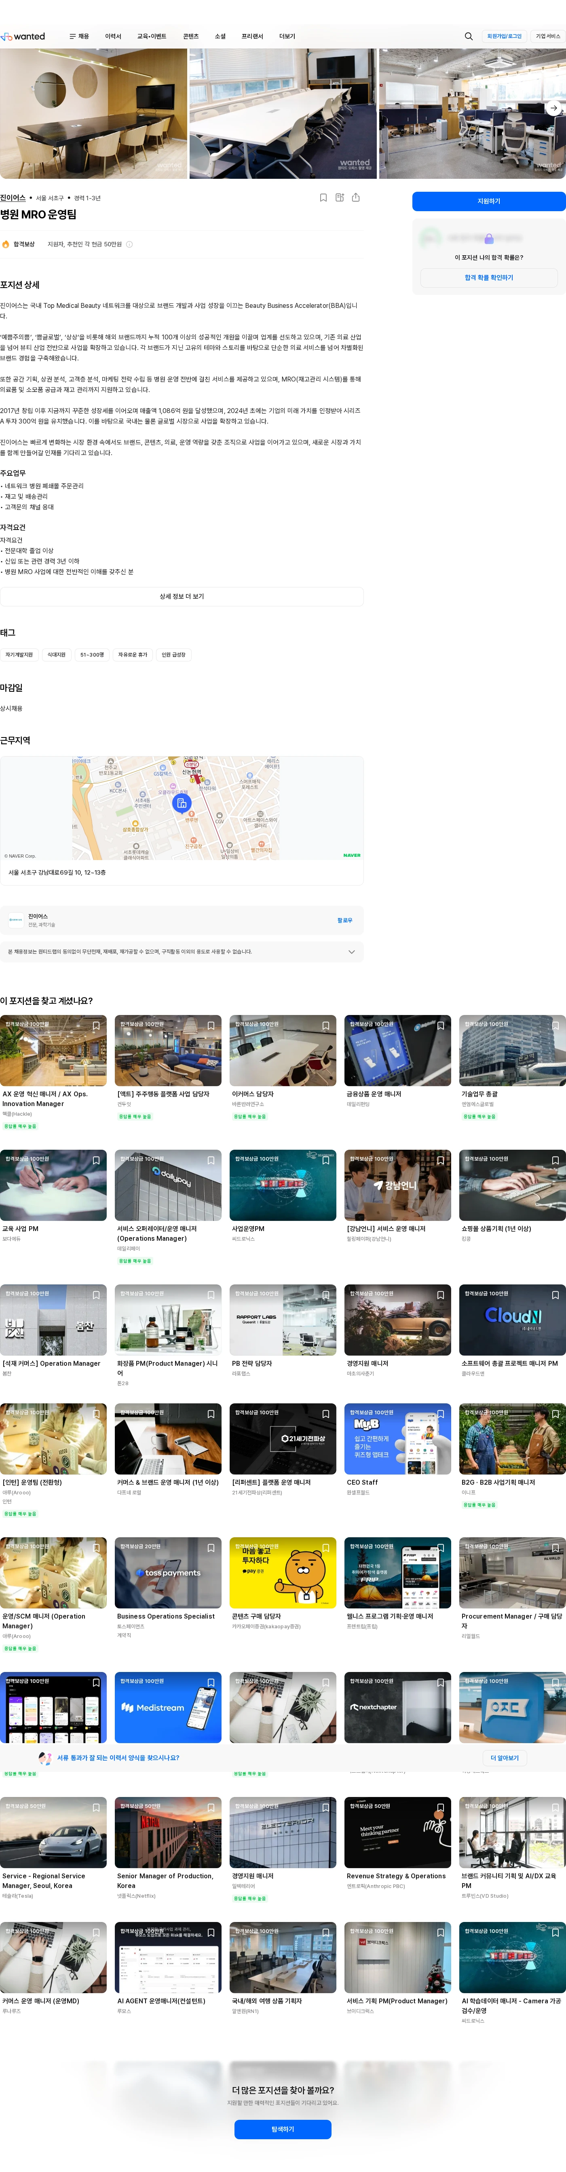Go to the 프리랜서 menu
Image resolution: width=566 pixels, height=2172 pixels.
[252, 36]
